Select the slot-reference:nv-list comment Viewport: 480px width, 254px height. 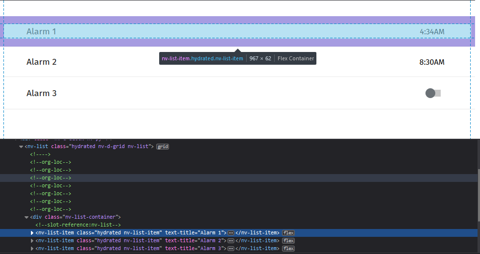[x=78, y=225]
